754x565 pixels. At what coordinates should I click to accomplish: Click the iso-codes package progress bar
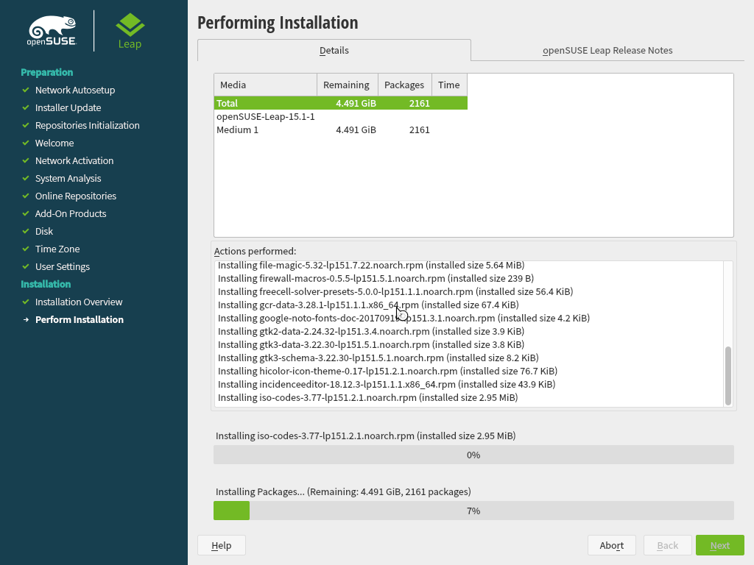coord(473,455)
